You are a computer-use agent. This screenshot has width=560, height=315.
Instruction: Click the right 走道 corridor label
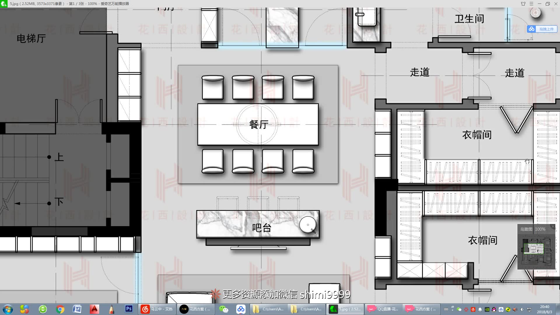[514, 73]
